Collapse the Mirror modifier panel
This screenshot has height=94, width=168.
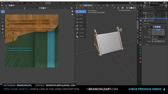point(143,27)
